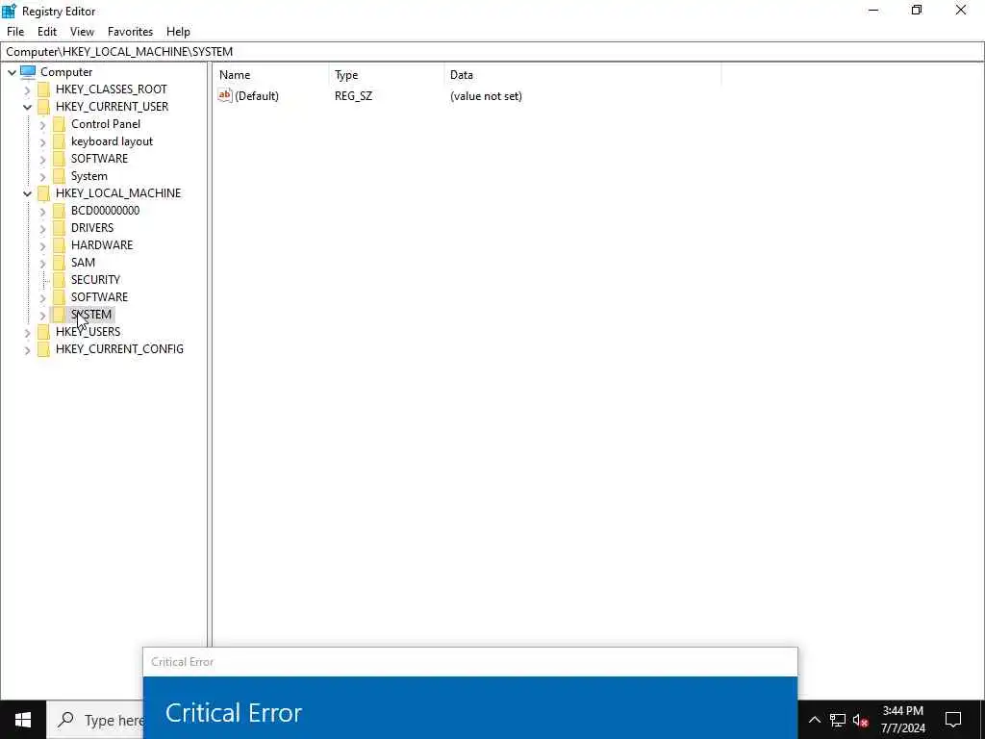Image resolution: width=985 pixels, height=739 pixels.
Task: Click the HKEY_LOCAL_MACHINE folder icon
Action: (43, 192)
